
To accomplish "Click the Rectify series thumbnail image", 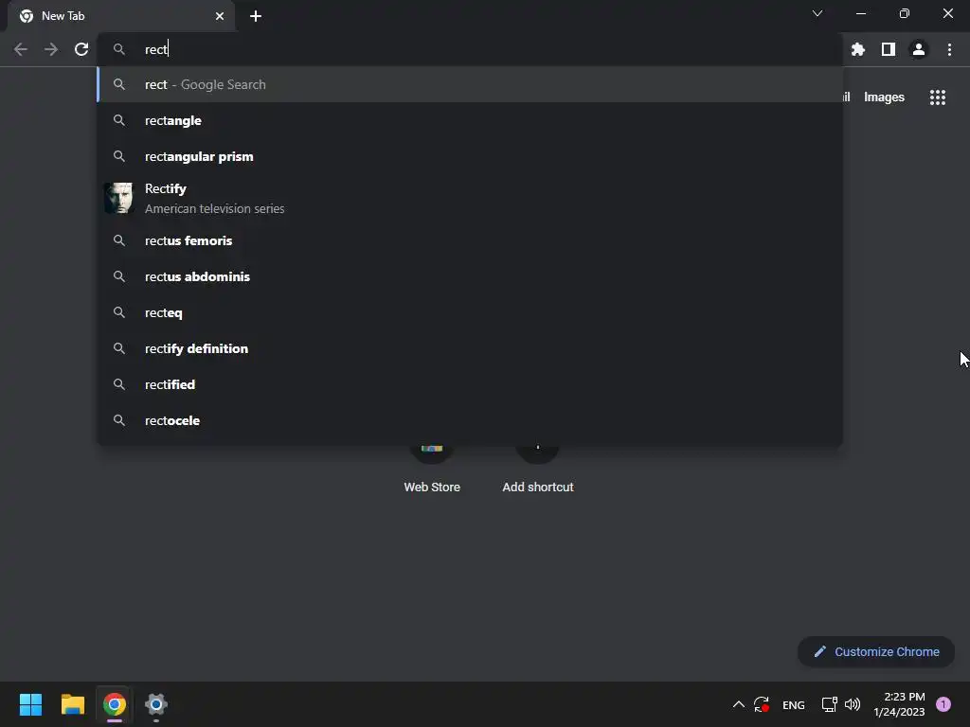I will [118, 198].
